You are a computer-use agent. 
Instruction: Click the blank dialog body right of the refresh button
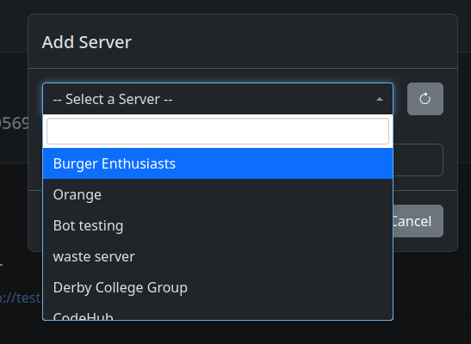(x=450, y=99)
